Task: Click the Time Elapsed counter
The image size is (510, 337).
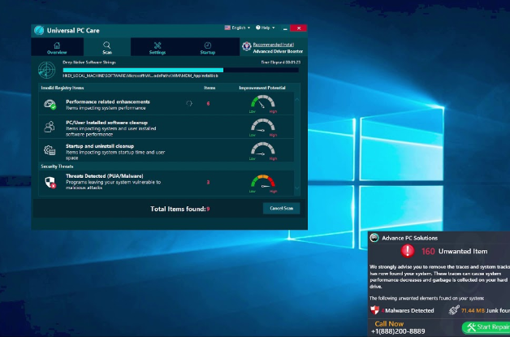Action: pos(281,63)
